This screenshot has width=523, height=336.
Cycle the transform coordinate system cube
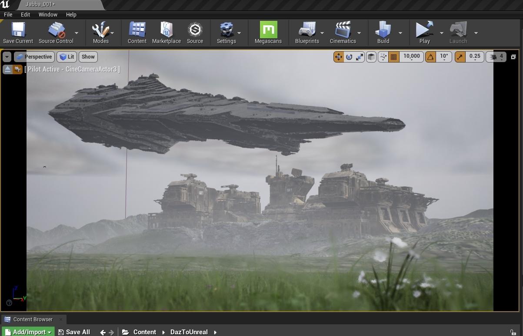371,57
